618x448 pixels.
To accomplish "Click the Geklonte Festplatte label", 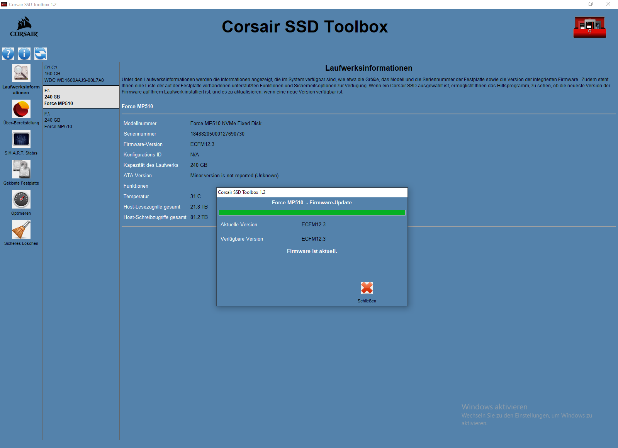I will (x=21, y=183).
